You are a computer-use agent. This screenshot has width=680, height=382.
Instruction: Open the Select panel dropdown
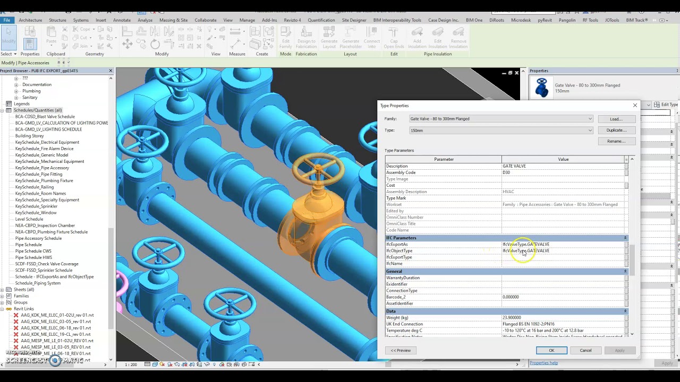coord(8,54)
